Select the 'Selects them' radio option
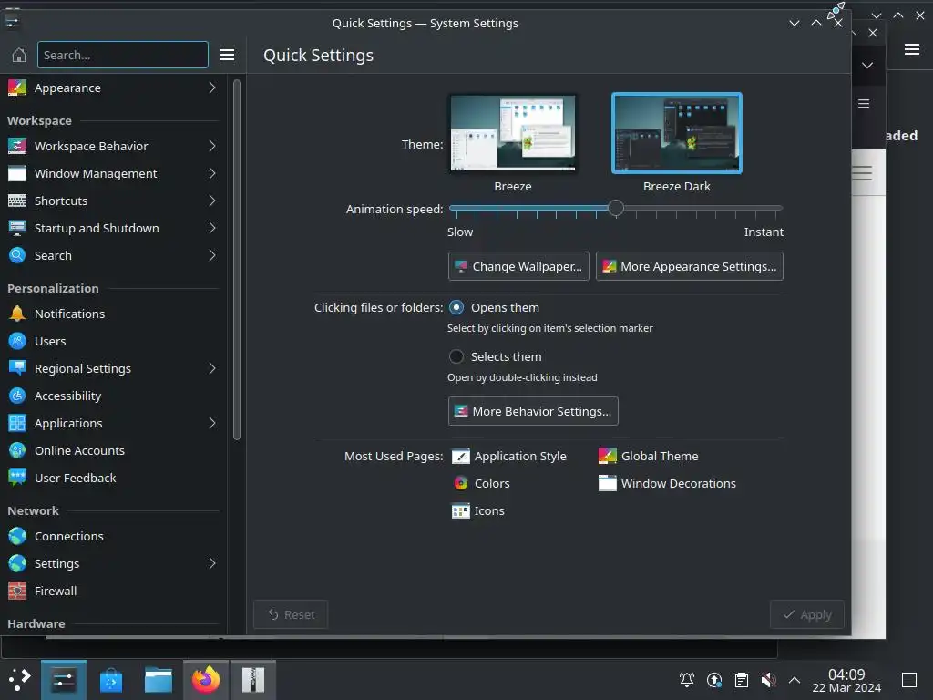This screenshot has height=700, width=933. pos(456,356)
